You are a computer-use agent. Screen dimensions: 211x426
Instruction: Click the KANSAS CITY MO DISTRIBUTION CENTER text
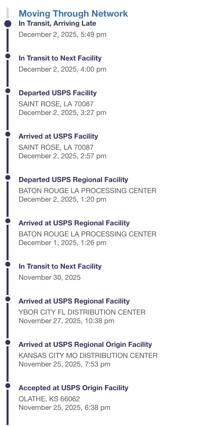pyautogui.click(x=88, y=356)
